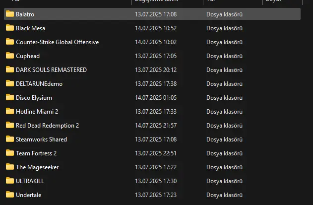Image resolution: width=313 pixels, height=205 pixels.
Task: Click ULTRAKILL date 13.07.2025 17:30
Action: coord(156,181)
